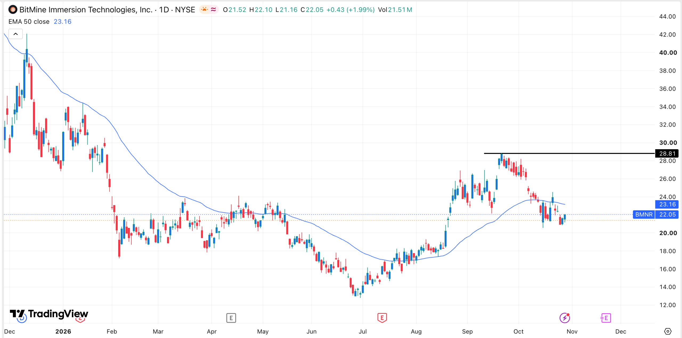Click the EMA value 23.16 in legend

click(63, 22)
